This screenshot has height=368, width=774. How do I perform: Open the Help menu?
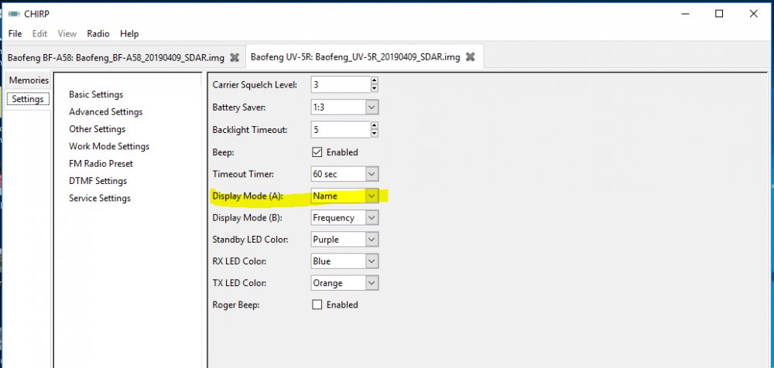coord(129,33)
